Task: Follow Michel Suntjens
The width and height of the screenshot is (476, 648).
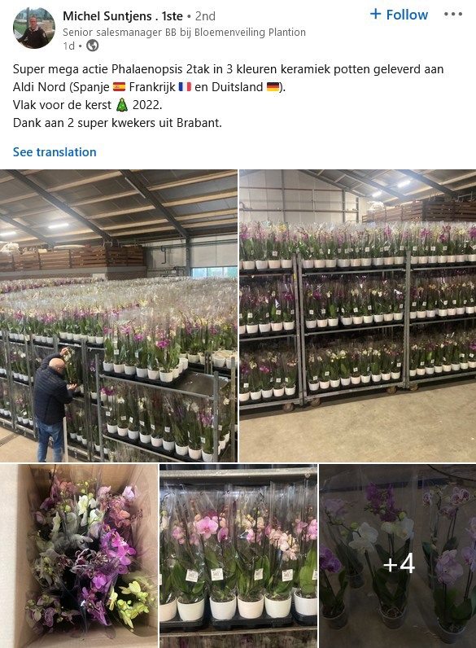Action: click(x=400, y=15)
